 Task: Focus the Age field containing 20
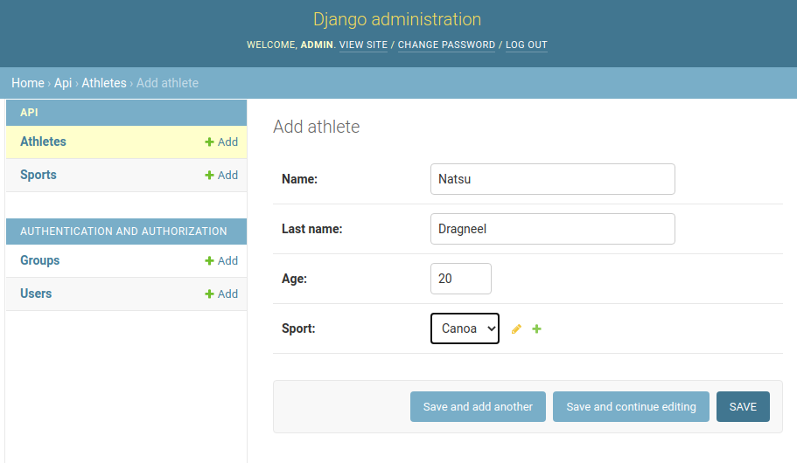pyautogui.click(x=460, y=279)
